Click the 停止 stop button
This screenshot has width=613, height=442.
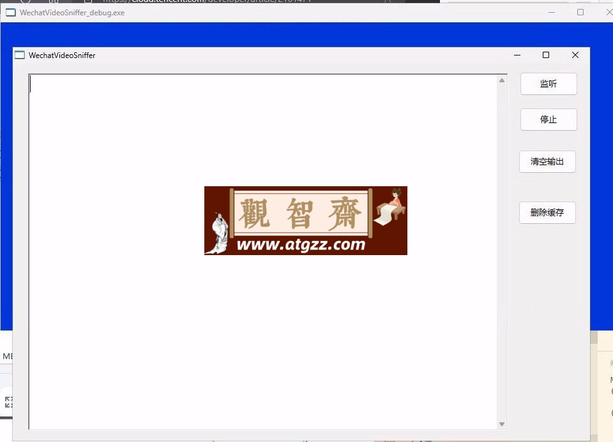(x=549, y=119)
